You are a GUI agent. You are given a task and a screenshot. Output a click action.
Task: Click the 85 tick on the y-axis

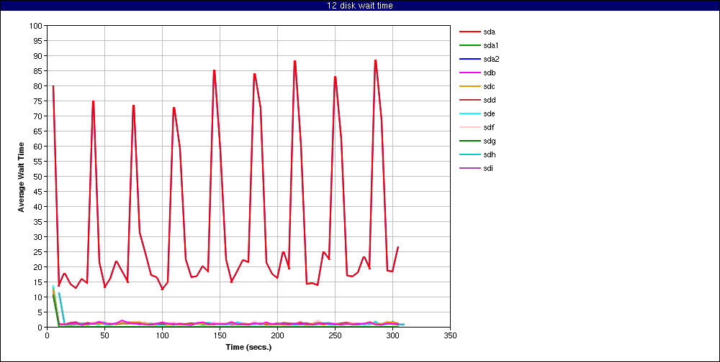click(x=39, y=71)
